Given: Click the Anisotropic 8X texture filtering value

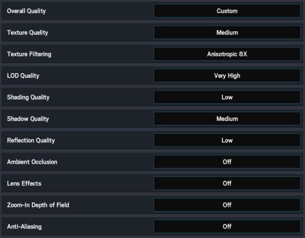Looking at the screenshot, I should (227, 54).
